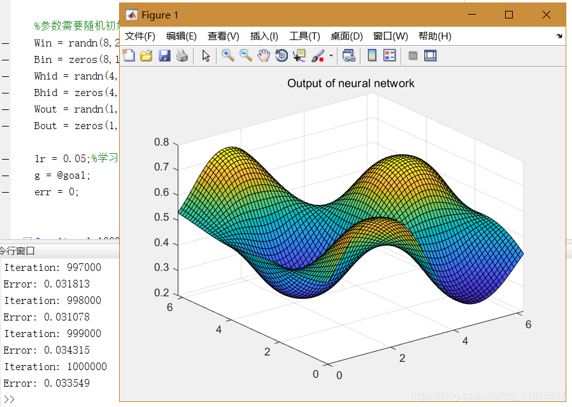Set breakpoint dash beside 'err = 0' line
Screen dimensions: 572x407
coord(6,192)
